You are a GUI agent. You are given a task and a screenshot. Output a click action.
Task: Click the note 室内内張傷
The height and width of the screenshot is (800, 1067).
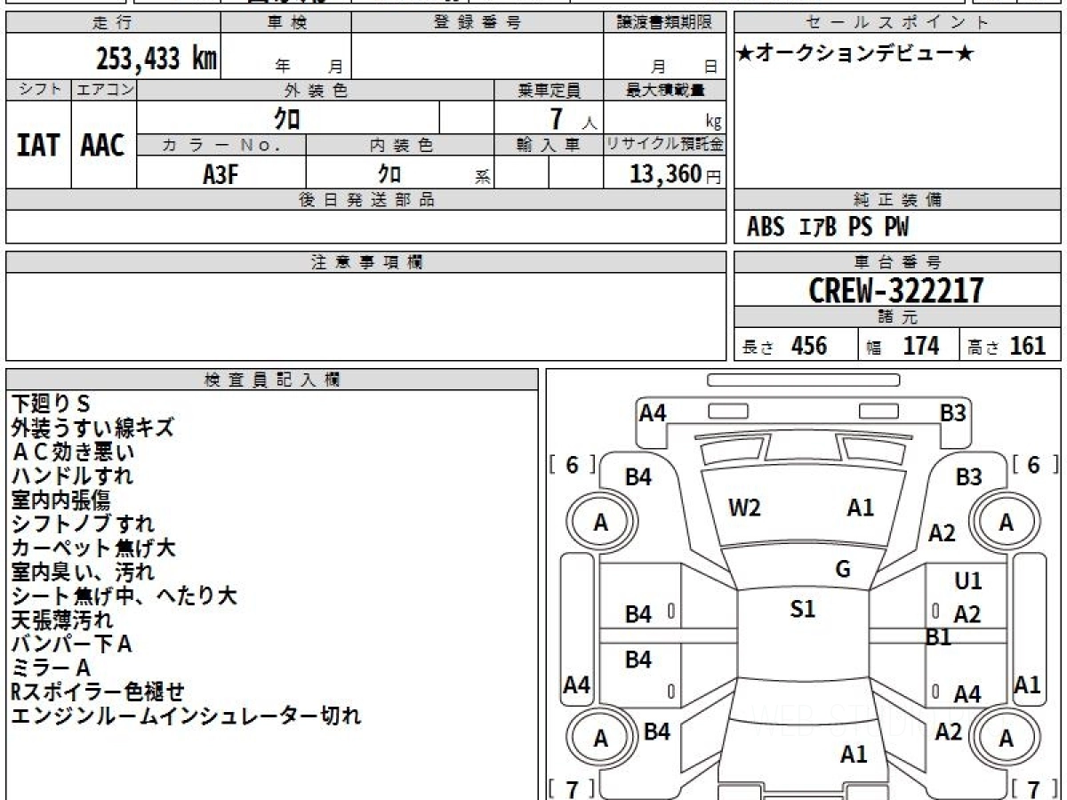click(x=60, y=500)
